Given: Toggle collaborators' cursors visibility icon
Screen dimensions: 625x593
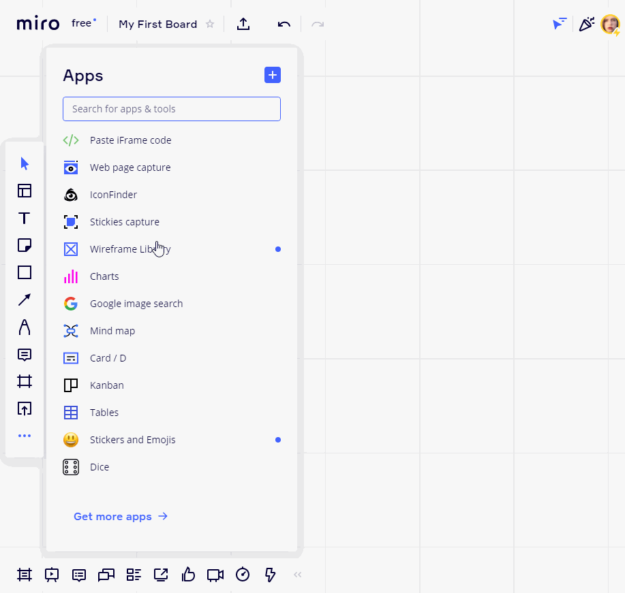Looking at the screenshot, I should [559, 25].
